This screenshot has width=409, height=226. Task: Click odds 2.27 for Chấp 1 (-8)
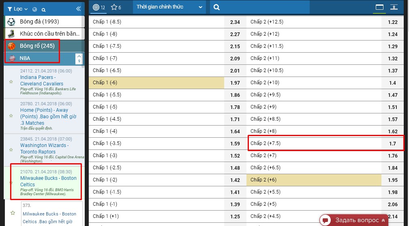click(x=235, y=34)
